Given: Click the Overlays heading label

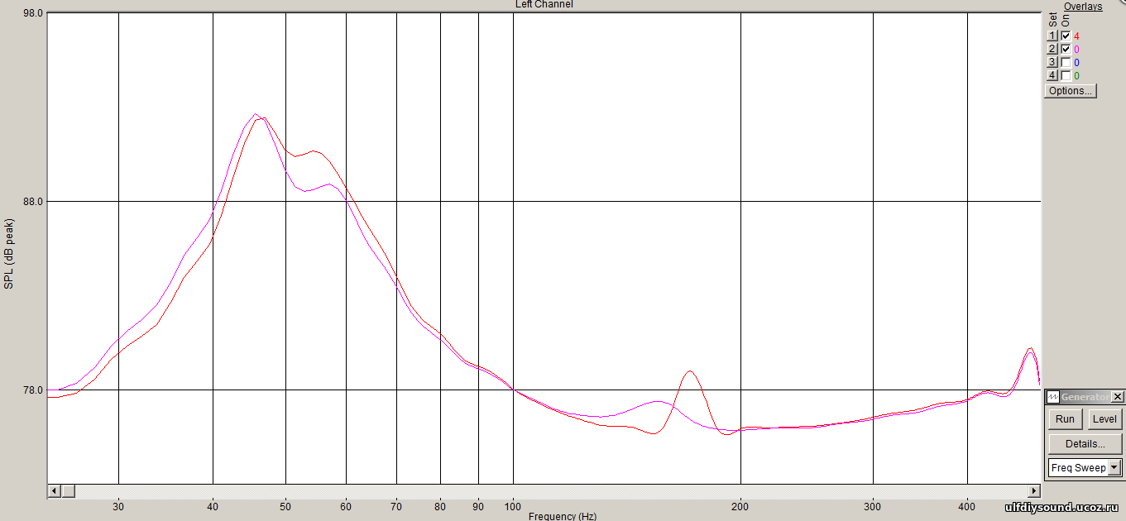Looking at the screenshot, I should pos(1083,7).
